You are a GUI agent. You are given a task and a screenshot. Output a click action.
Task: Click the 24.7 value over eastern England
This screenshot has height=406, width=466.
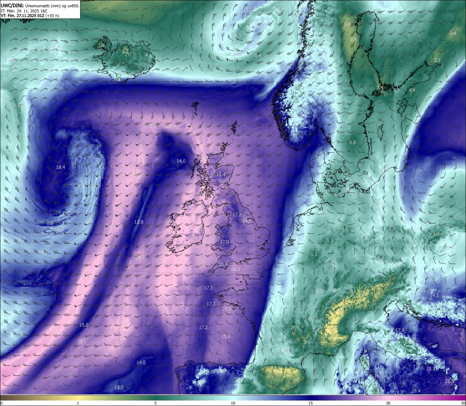pos(247,221)
